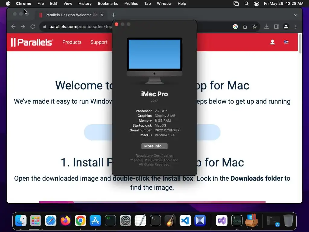Viewport: 309px width, 232px height.
Task: Click the Chrome back arrow
Action: (13, 27)
